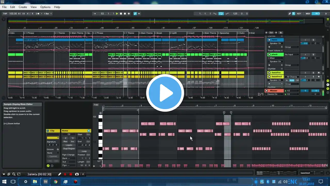Toggle the Fold button in note editor
330x186 pixels.
96,105
